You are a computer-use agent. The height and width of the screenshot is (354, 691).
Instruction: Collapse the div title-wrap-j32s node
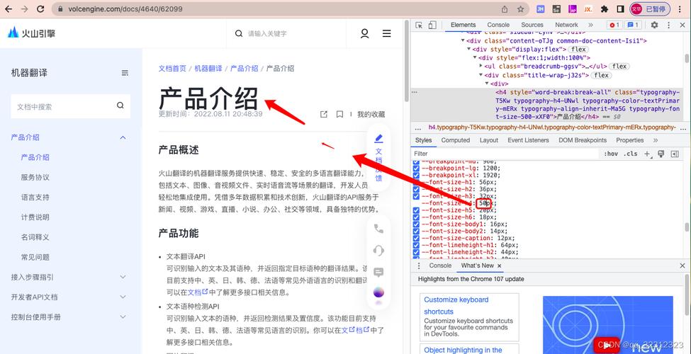point(481,75)
